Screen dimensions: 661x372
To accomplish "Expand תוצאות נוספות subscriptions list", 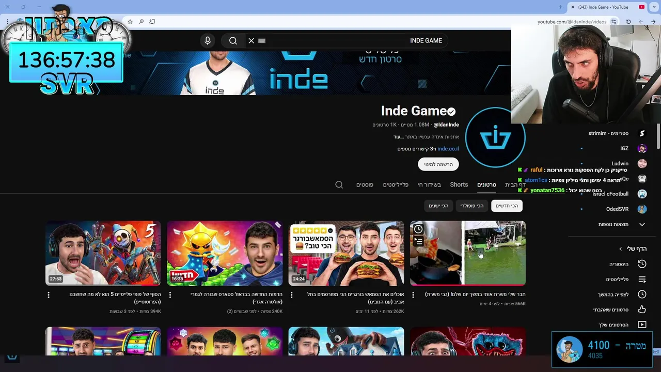I will point(622,224).
